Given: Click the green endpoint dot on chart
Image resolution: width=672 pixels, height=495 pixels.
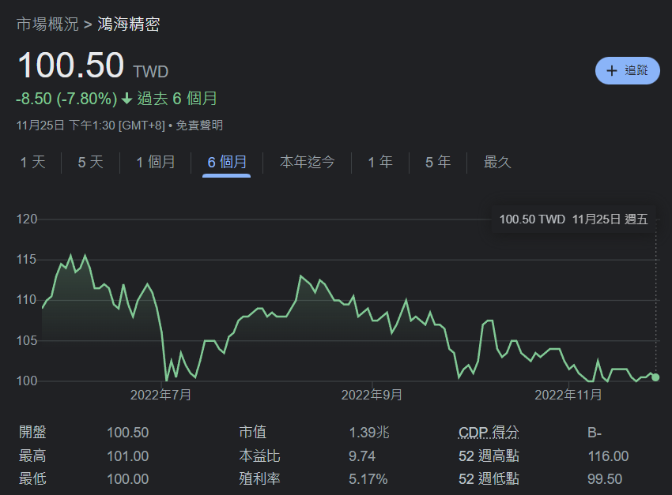Looking at the screenshot, I should (655, 377).
